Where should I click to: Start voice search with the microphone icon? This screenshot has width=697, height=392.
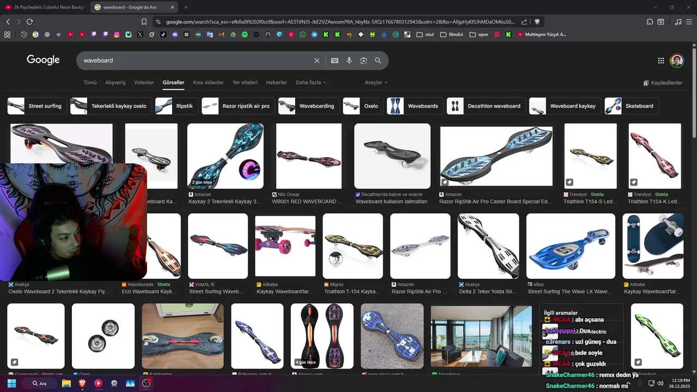(x=349, y=60)
